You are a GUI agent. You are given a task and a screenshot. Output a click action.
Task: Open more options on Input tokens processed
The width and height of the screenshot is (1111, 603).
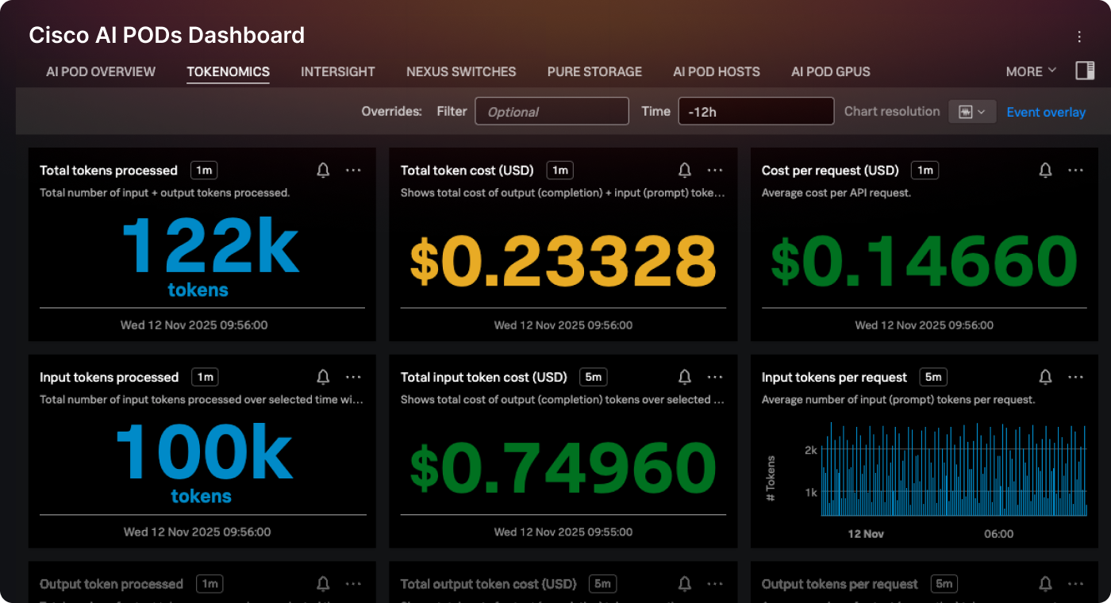click(353, 377)
